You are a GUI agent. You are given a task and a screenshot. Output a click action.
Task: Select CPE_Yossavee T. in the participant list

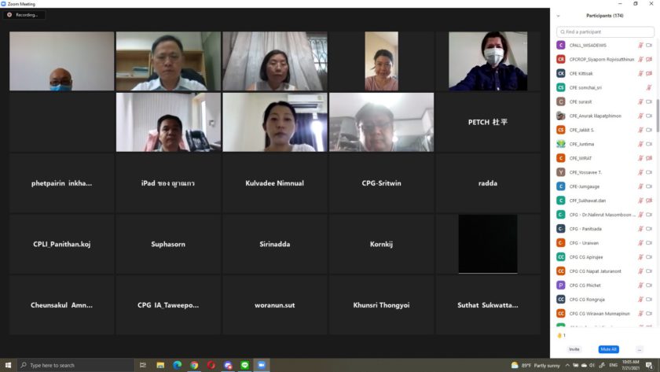(585, 172)
